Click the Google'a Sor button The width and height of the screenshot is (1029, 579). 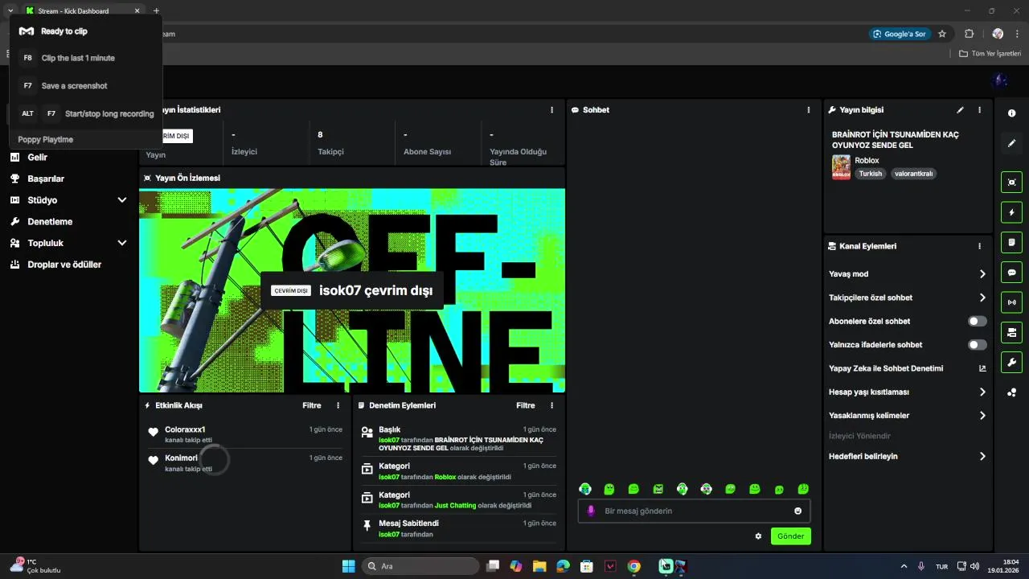pyautogui.click(x=900, y=34)
